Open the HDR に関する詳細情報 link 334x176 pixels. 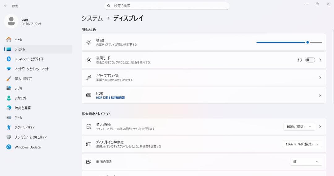point(110,98)
